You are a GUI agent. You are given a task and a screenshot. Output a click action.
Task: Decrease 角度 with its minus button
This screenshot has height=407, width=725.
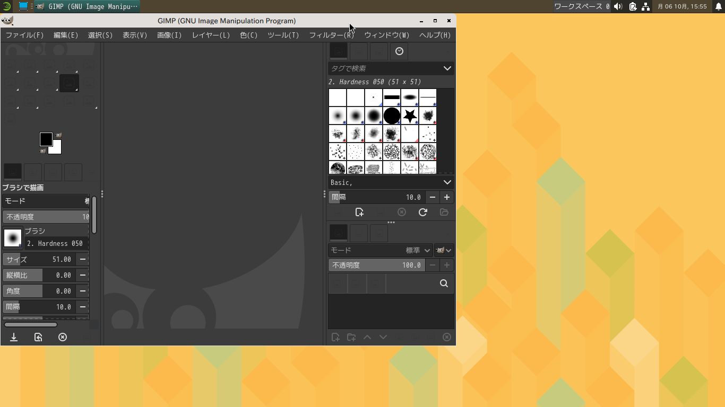(82, 291)
